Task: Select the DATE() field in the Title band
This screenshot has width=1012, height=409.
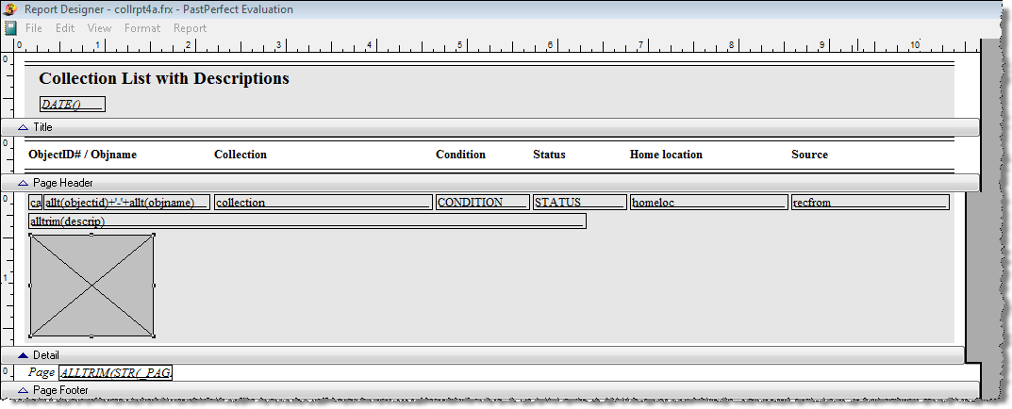Action: point(73,105)
